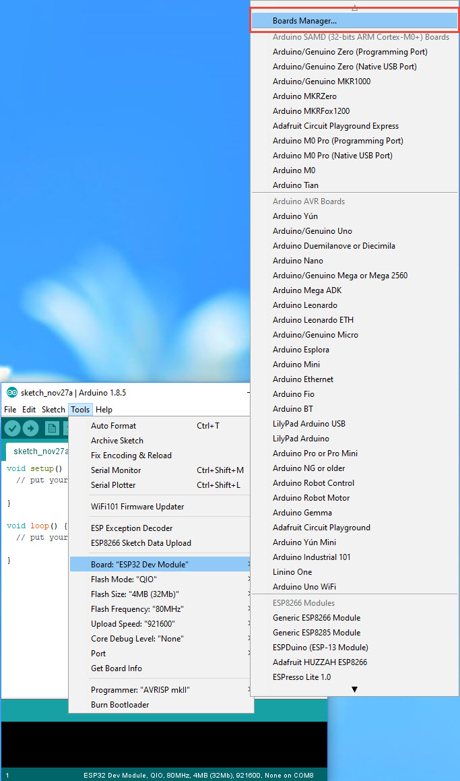Viewport: 460px width, 781px height.
Task: Select Arduino MKRFox1200 board
Action: click(354, 111)
